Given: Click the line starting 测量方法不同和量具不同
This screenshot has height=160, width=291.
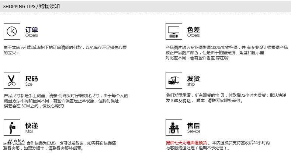Looking at the screenshot, I should coord(61,101).
